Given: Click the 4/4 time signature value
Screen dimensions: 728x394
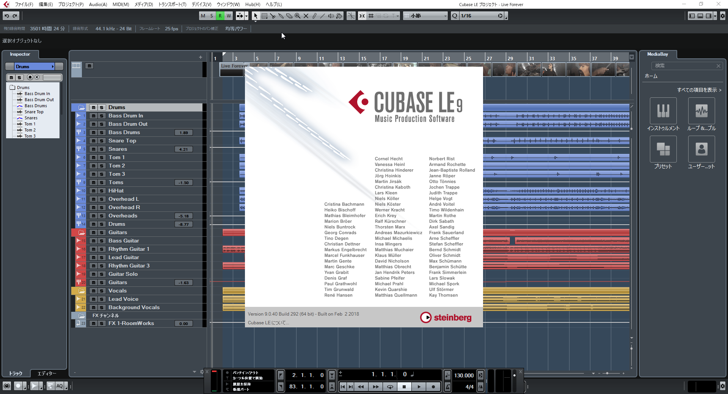Looking at the screenshot, I should (469, 387).
